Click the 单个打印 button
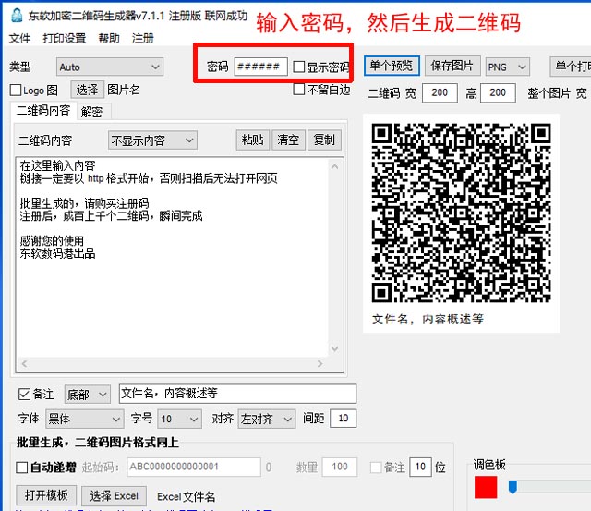 (x=571, y=67)
